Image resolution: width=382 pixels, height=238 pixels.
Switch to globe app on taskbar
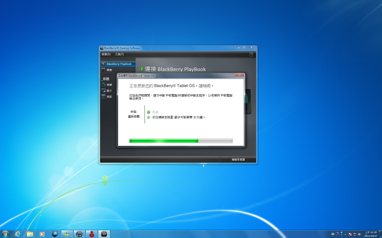click(79, 234)
